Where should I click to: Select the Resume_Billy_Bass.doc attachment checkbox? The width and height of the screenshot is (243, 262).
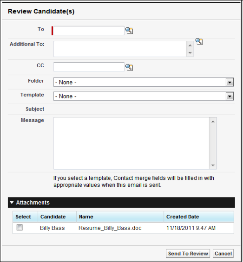pos(20,228)
